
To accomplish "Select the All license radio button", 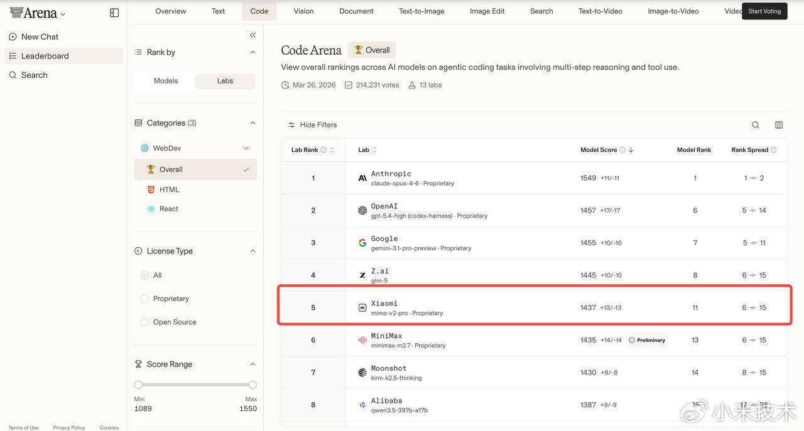I will [x=145, y=275].
